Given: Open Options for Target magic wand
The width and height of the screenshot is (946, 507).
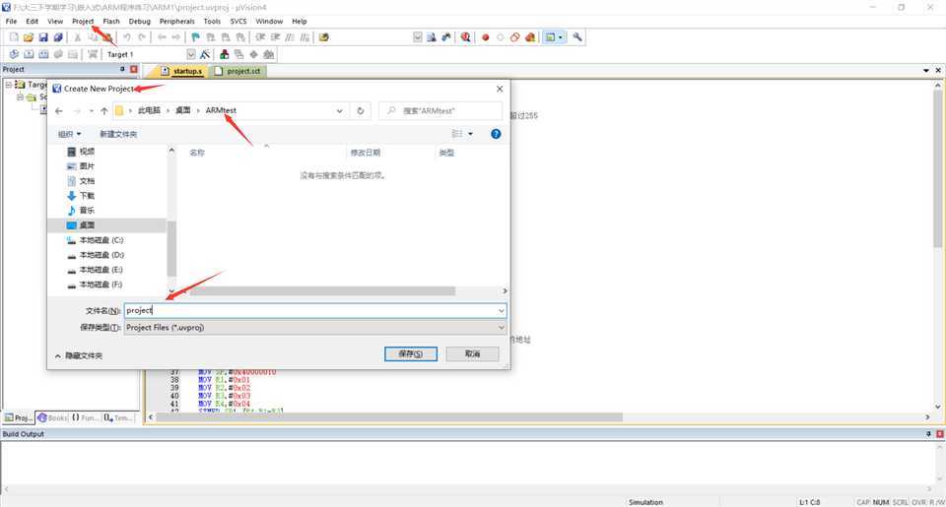Looking at the screenshot, I should tap(205, 54).
